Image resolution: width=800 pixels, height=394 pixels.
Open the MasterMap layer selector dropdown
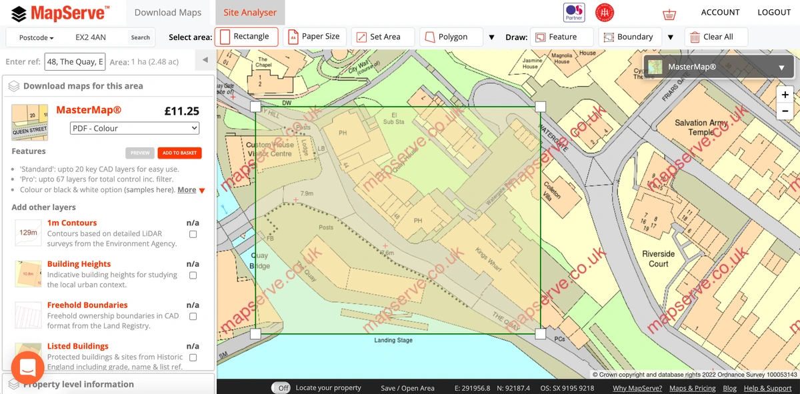(x=719, y=67)
